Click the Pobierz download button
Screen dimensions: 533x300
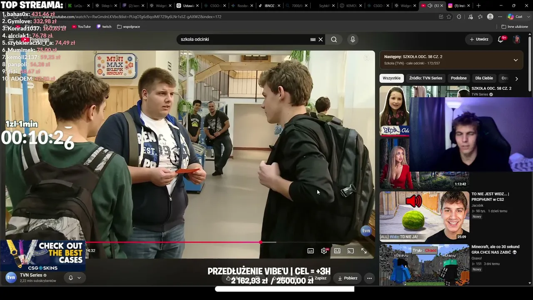coord(347,278)
